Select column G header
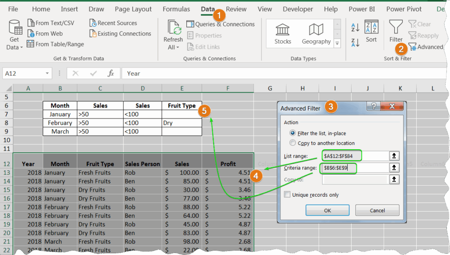This screenshot has width=450, height=255. click(x=270, y=88)
